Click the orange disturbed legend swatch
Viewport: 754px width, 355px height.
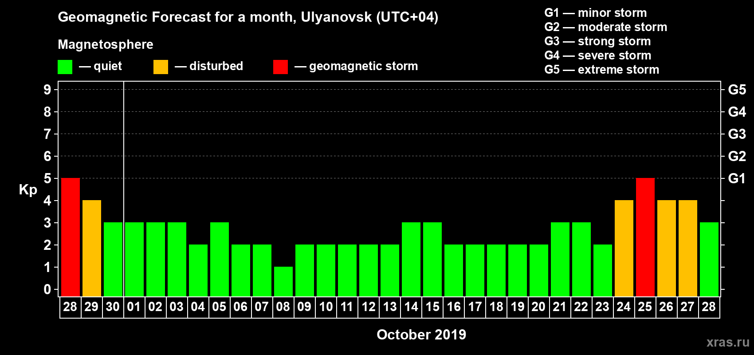click(x=161, y=67)
